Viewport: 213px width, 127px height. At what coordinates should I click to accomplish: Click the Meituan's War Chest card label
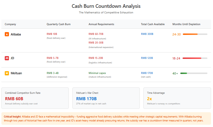pyautogui.click(x=87, y=93)
